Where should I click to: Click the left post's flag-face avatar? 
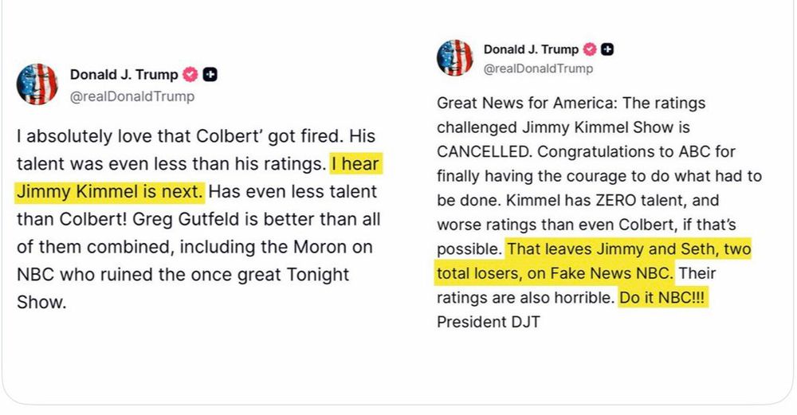point(37,84)
